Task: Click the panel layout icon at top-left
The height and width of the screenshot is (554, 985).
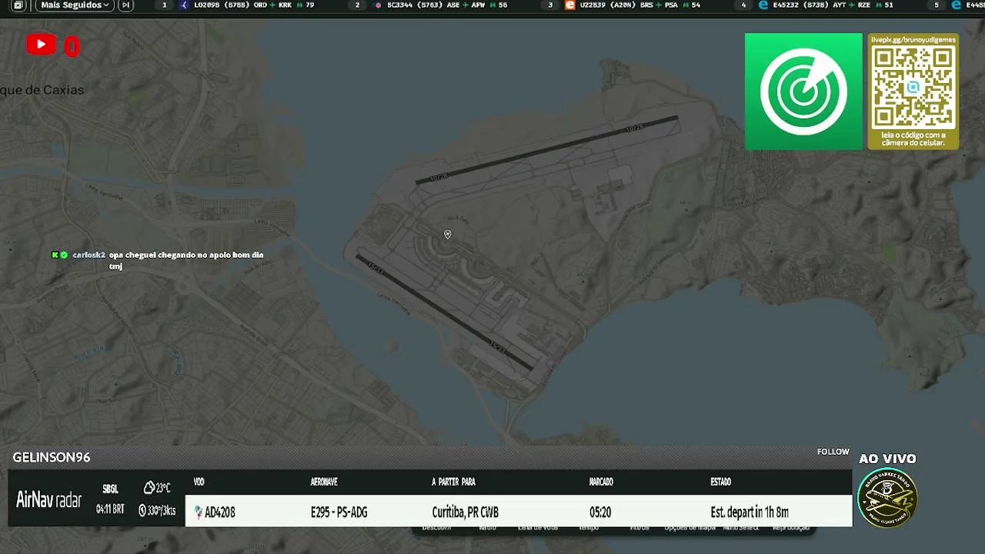Action: (18, 5)
